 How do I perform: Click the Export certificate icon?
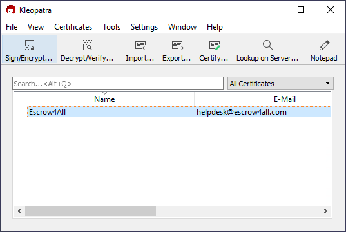point(177,46)
